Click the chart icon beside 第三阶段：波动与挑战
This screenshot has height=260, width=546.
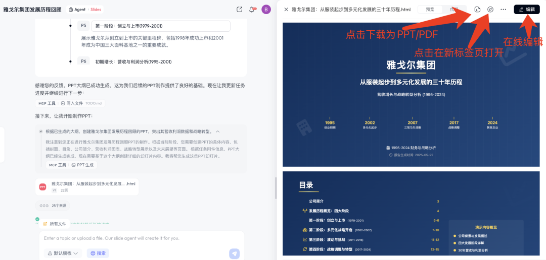point(305,239)
